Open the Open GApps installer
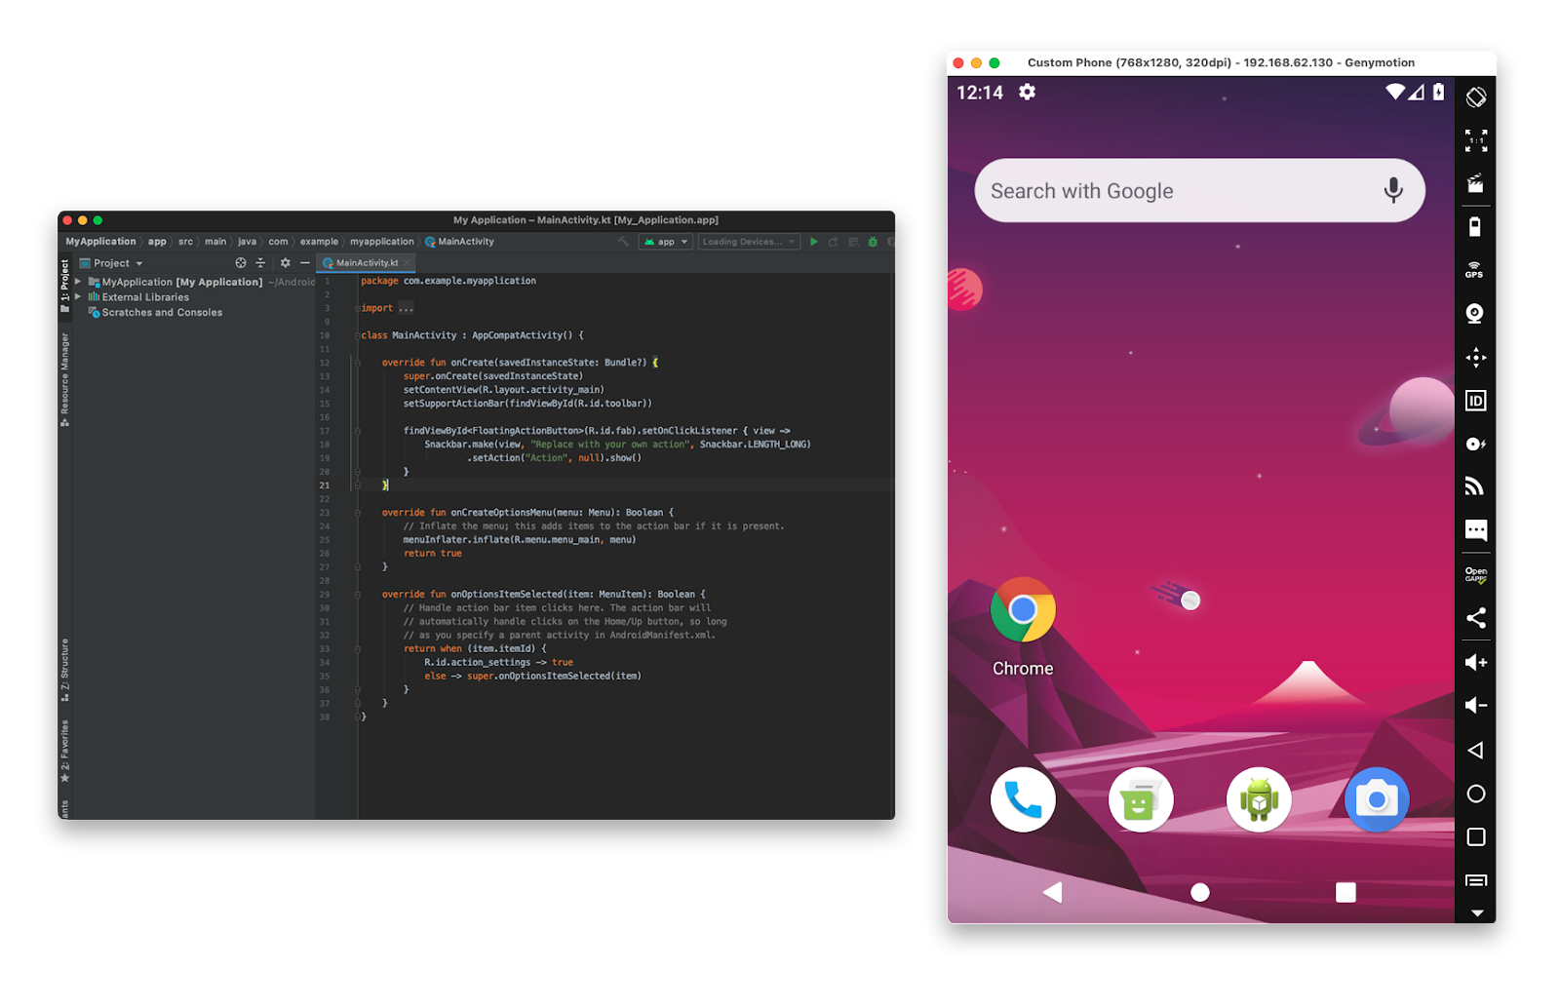The image size is (1560, 1008). coord(1475,575)
